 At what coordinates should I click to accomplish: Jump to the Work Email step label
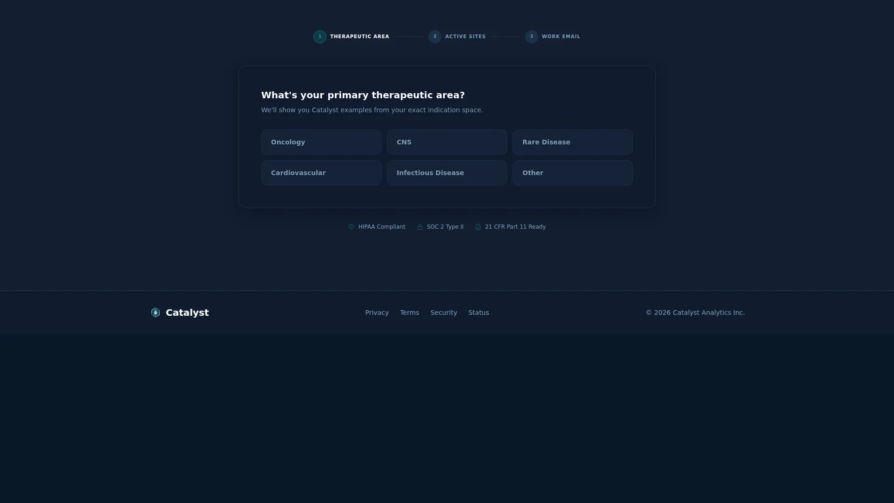[x=561, y=37]
